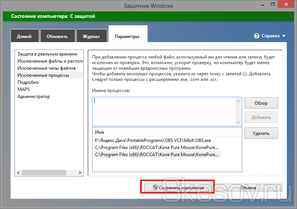Screen dimensions: 297x209
Task: Select the Администратор settings section
Action: (34, 96)
